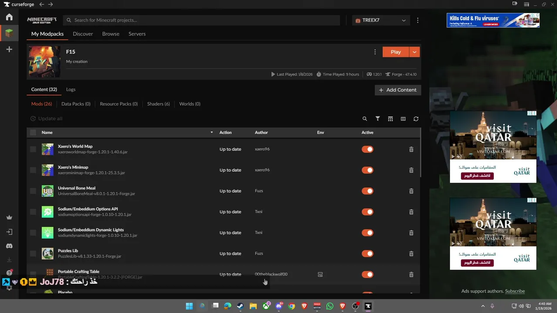Expand the system tray hidden icons chevron
This screenshot has width=557, height=313.
pyautogui.click(x=483, y=306)
